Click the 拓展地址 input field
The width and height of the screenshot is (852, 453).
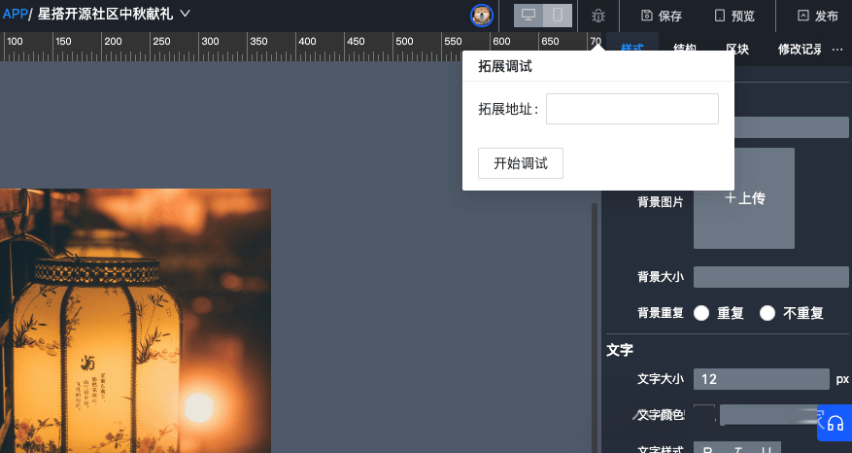point(631,109)
